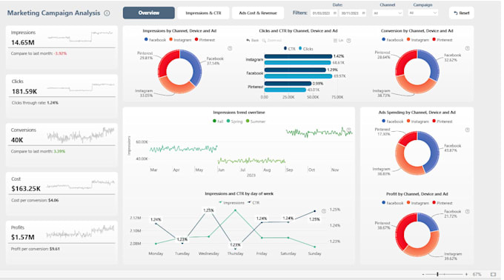Click the Impressions 14.65M card value
The width and height of the screenshot is (504, 280).
pos(23,42)
